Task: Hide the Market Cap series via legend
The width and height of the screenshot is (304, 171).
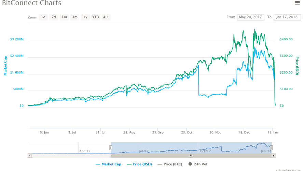Action: 108,164
